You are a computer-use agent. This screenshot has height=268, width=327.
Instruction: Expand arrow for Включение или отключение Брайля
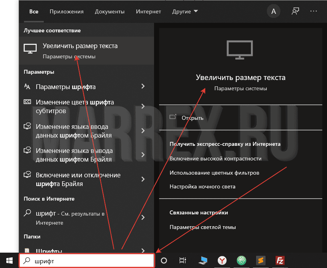[x=143, y=179]
